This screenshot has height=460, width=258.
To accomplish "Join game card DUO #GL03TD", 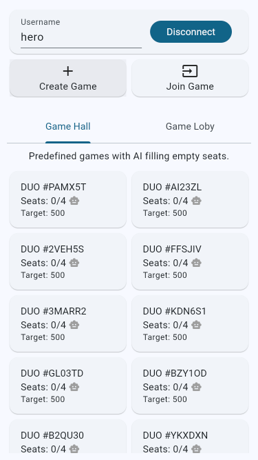I will pyautogui.click(x=68, y=386).
